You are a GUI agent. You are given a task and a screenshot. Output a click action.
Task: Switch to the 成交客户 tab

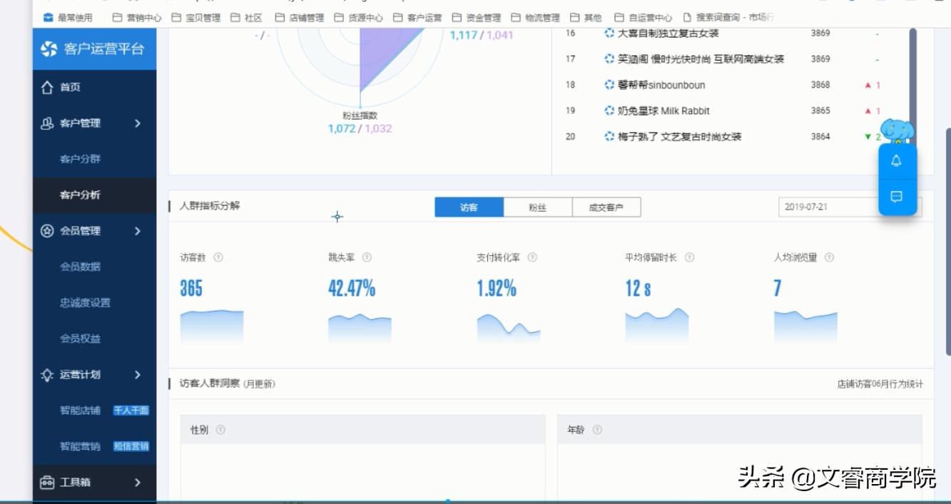point(606,207)
